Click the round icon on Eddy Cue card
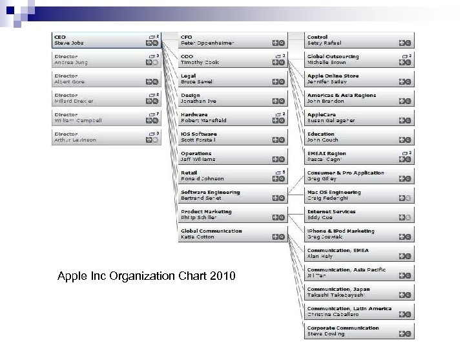The width and height of the screenshot is (465, 349). pyautogui.click(x=409, y=218)
